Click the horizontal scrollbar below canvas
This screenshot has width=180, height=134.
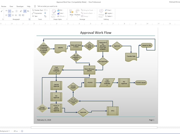[x=94, y=128]
